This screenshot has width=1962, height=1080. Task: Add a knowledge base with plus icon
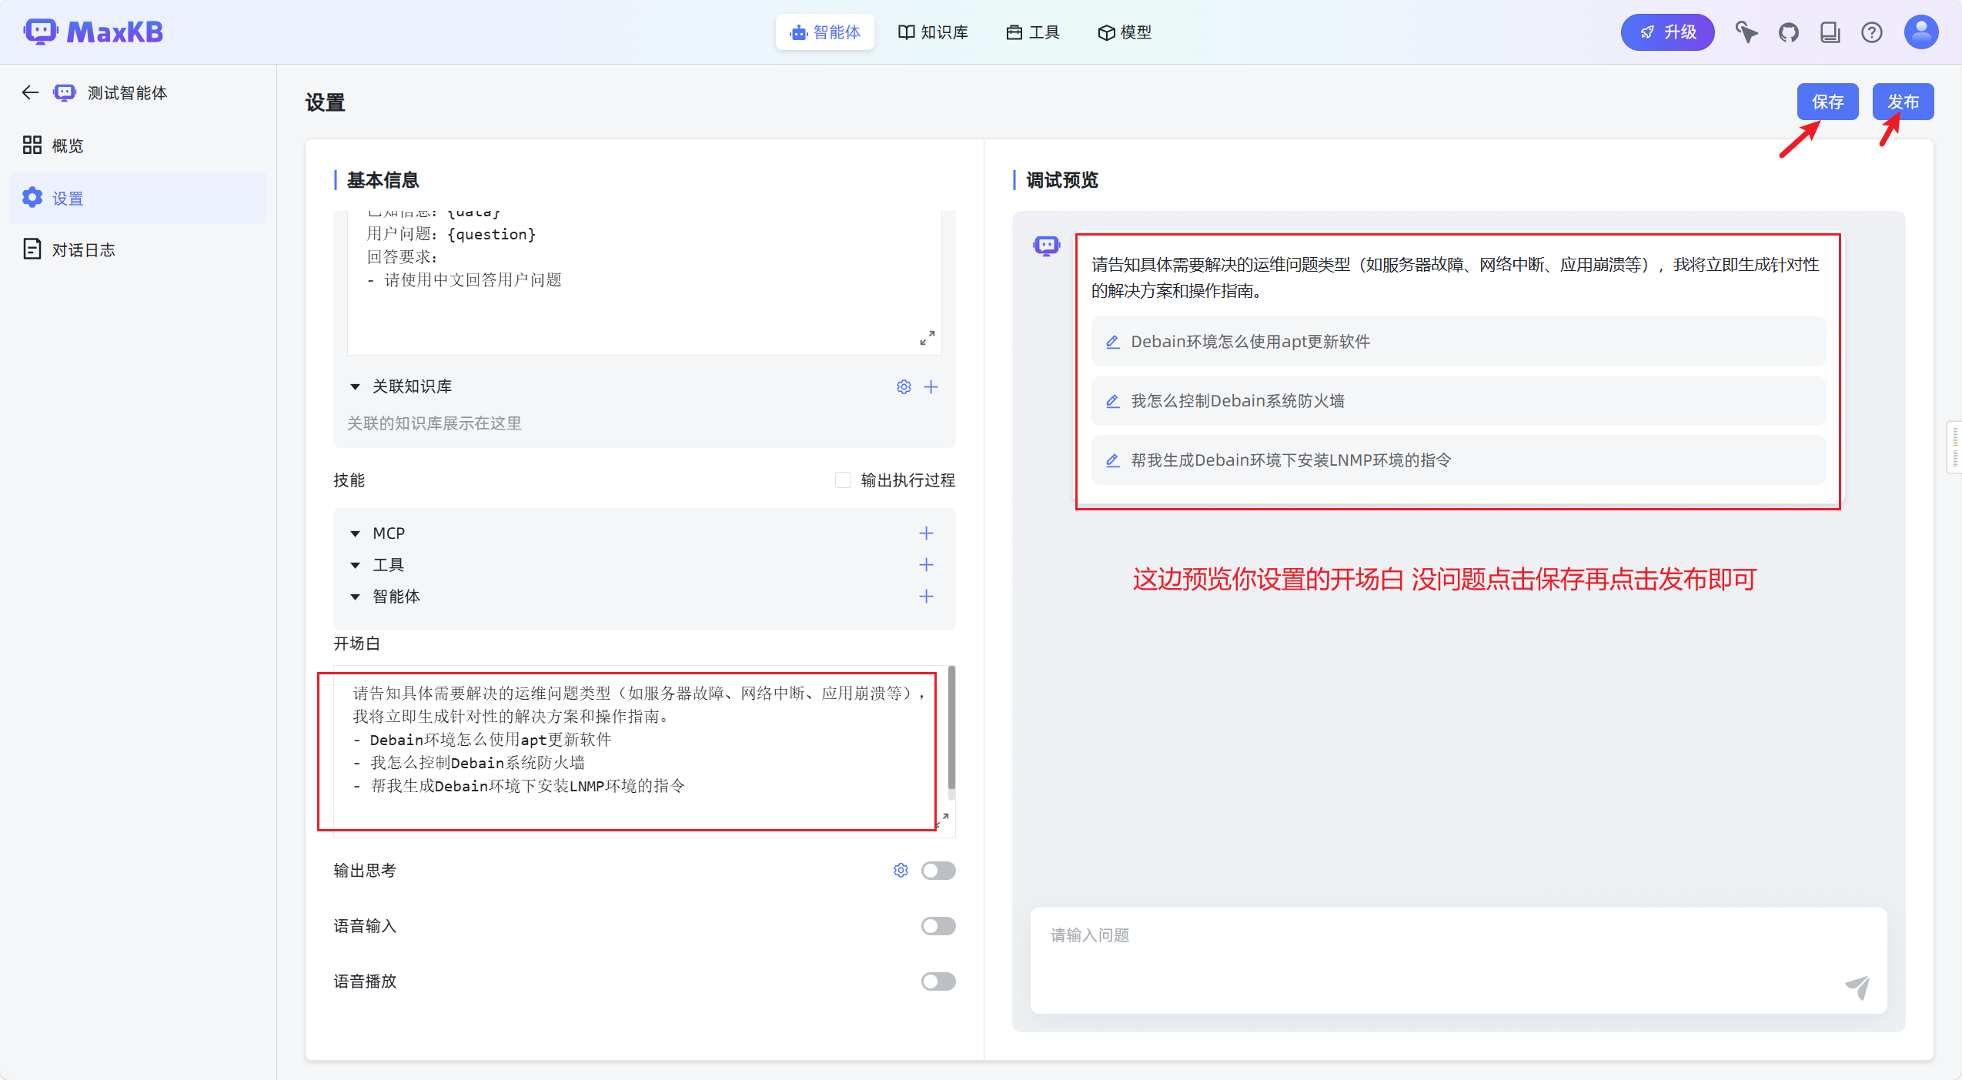tap(931, 386)
